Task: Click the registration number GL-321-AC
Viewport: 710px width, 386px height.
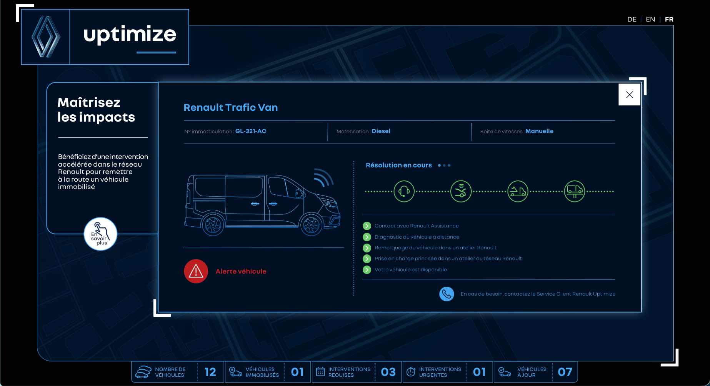Action: tap(251, 131)
